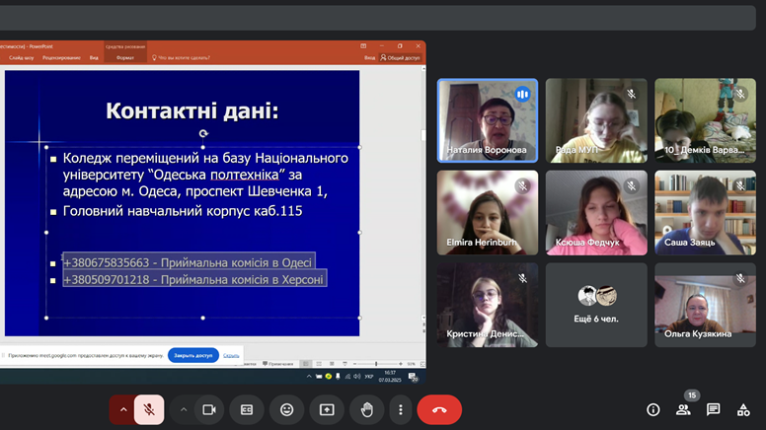766x430 pixels.
Task: Toggle the camera in the Meet controls
Action: click(x=209, y=409)
